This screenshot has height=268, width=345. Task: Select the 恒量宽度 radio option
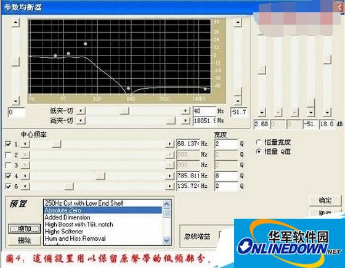(x=259, y=142)
